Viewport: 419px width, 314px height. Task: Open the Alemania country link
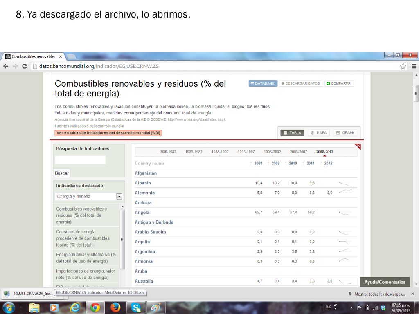coord(144,193)
